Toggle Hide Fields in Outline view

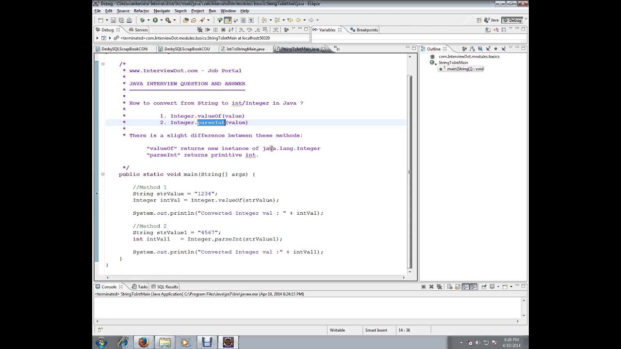[x=480, y=49]
